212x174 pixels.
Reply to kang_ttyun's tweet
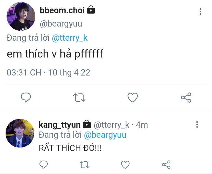pyautogui.click(x=44, y=165)
